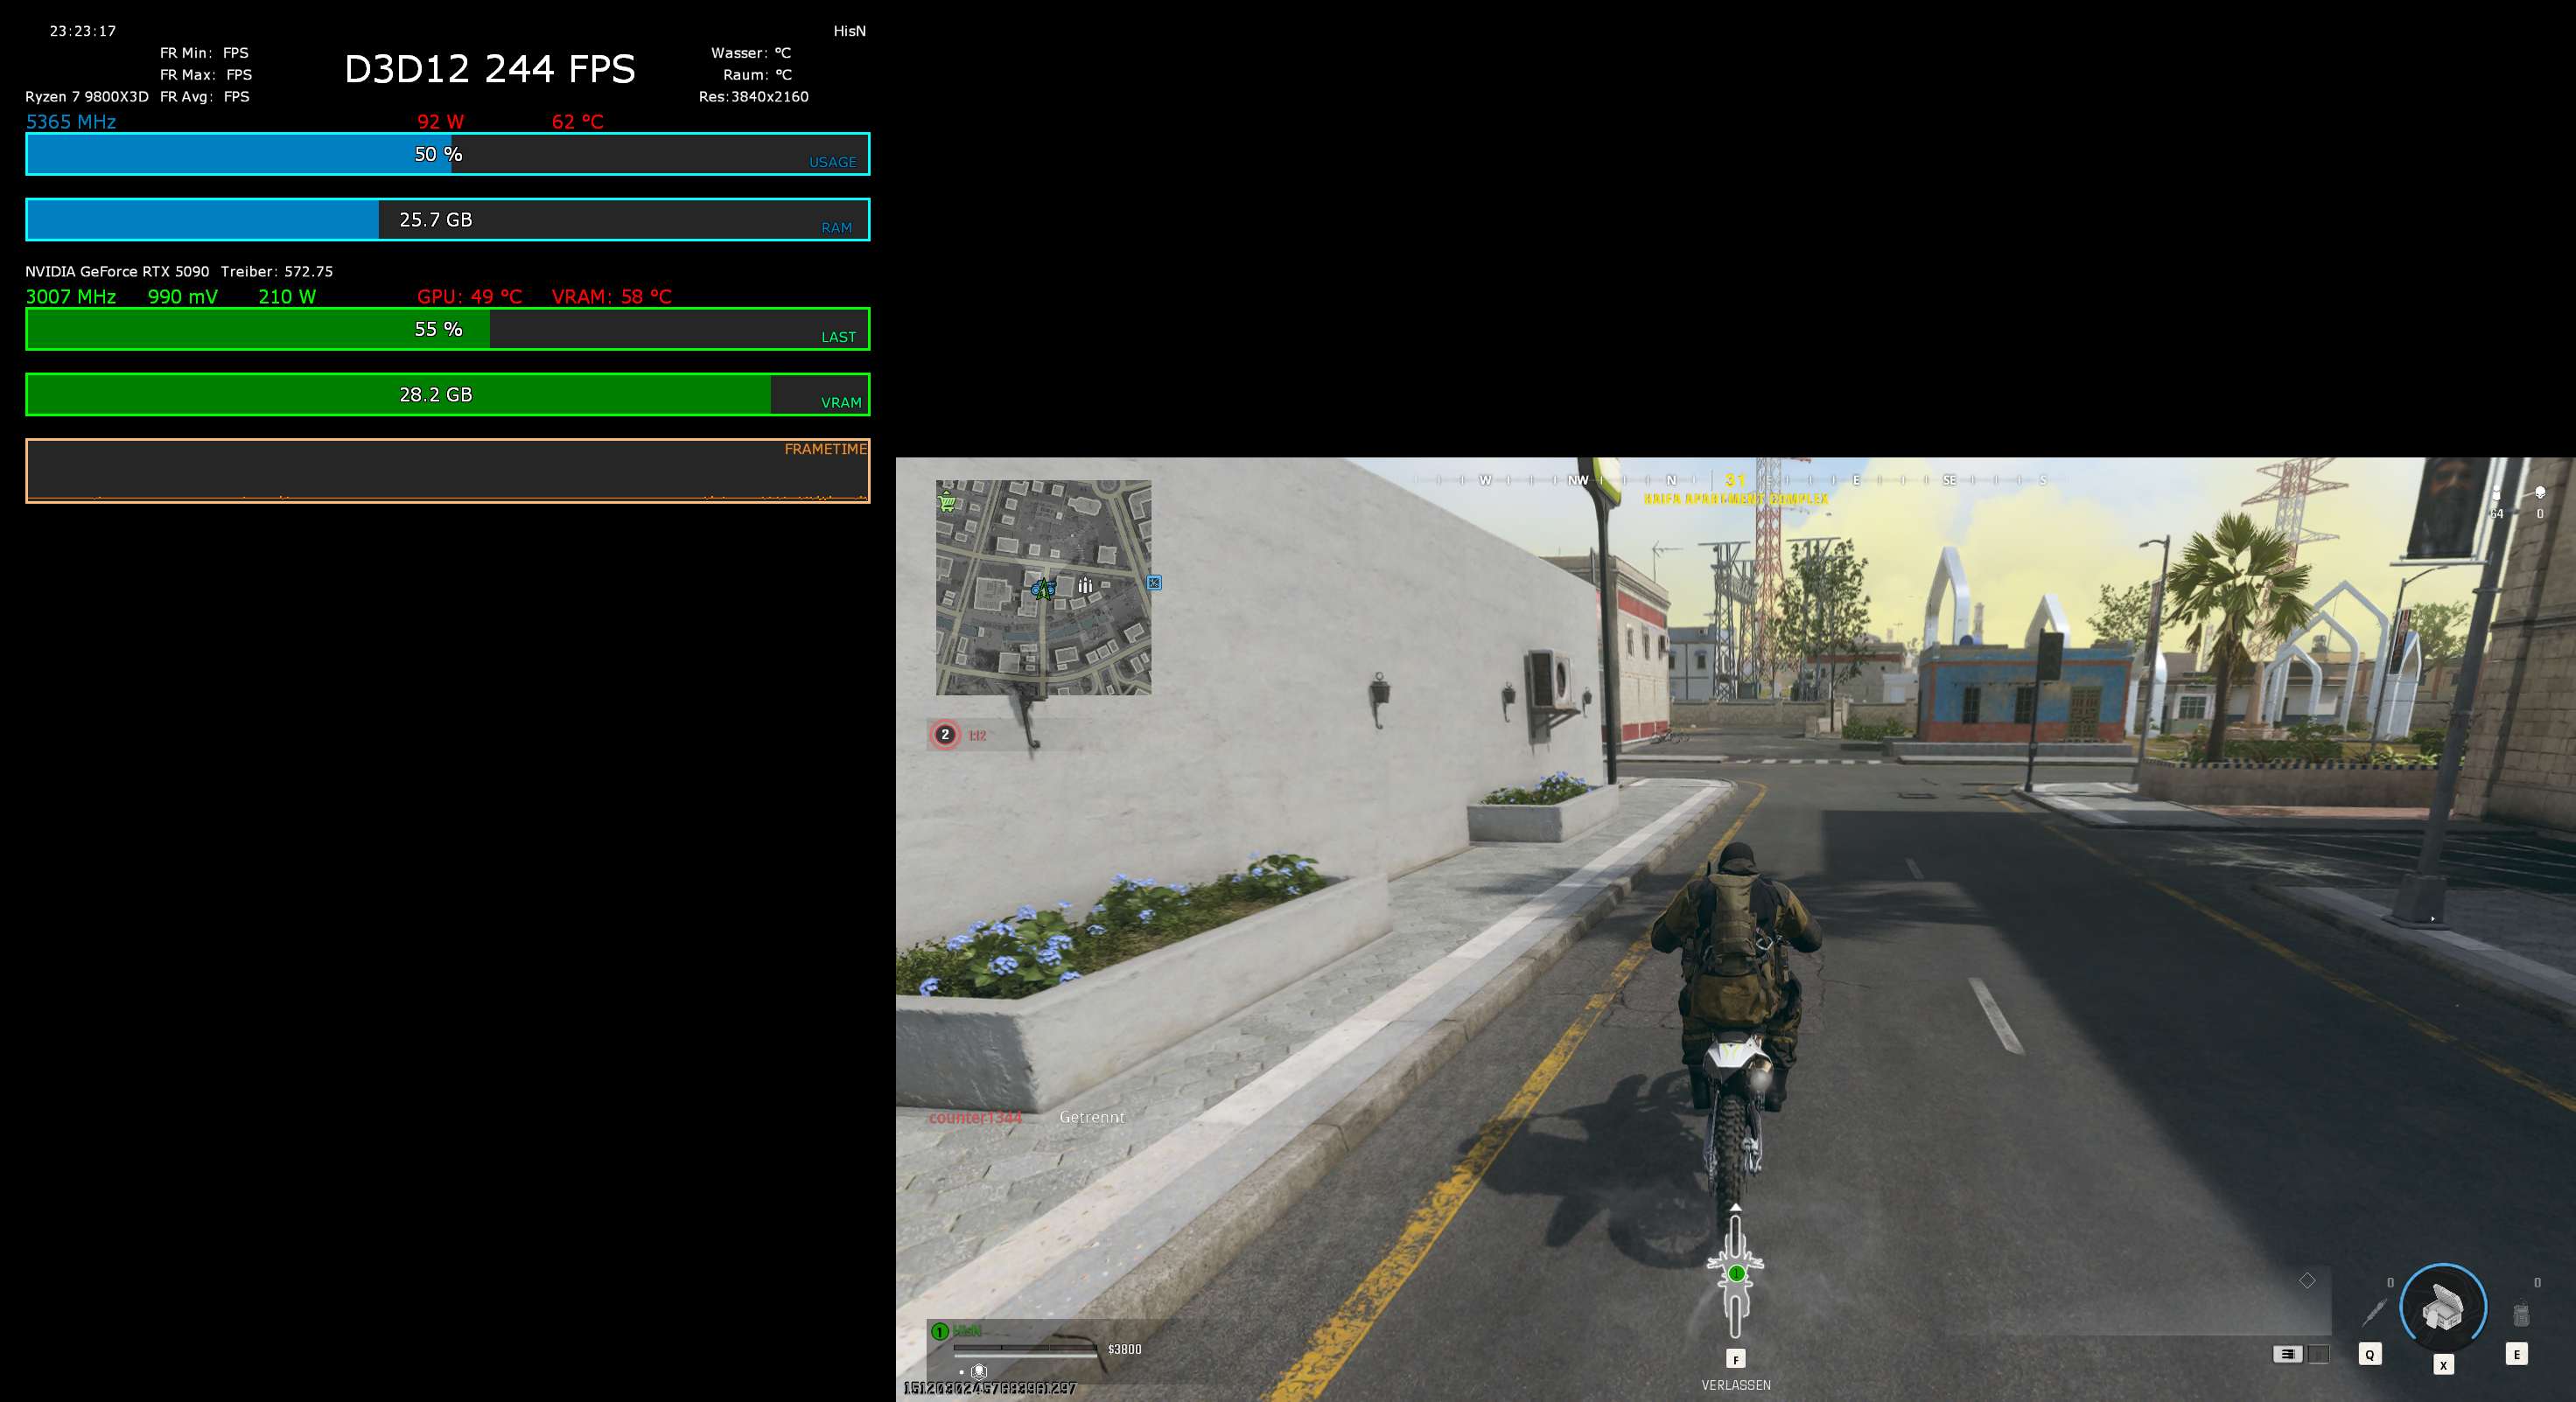This screenshot has width=2576, height=1402.
Task: Click the green player arrow on minimap
Action: [x=1043, y=589]
